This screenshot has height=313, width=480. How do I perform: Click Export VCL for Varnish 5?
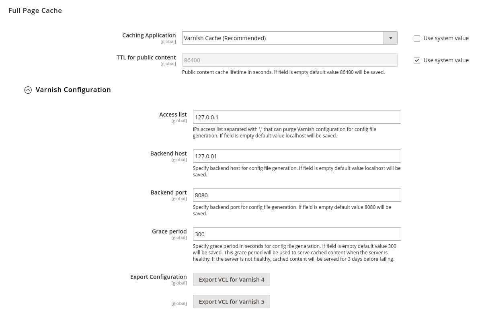click(231, 301)
